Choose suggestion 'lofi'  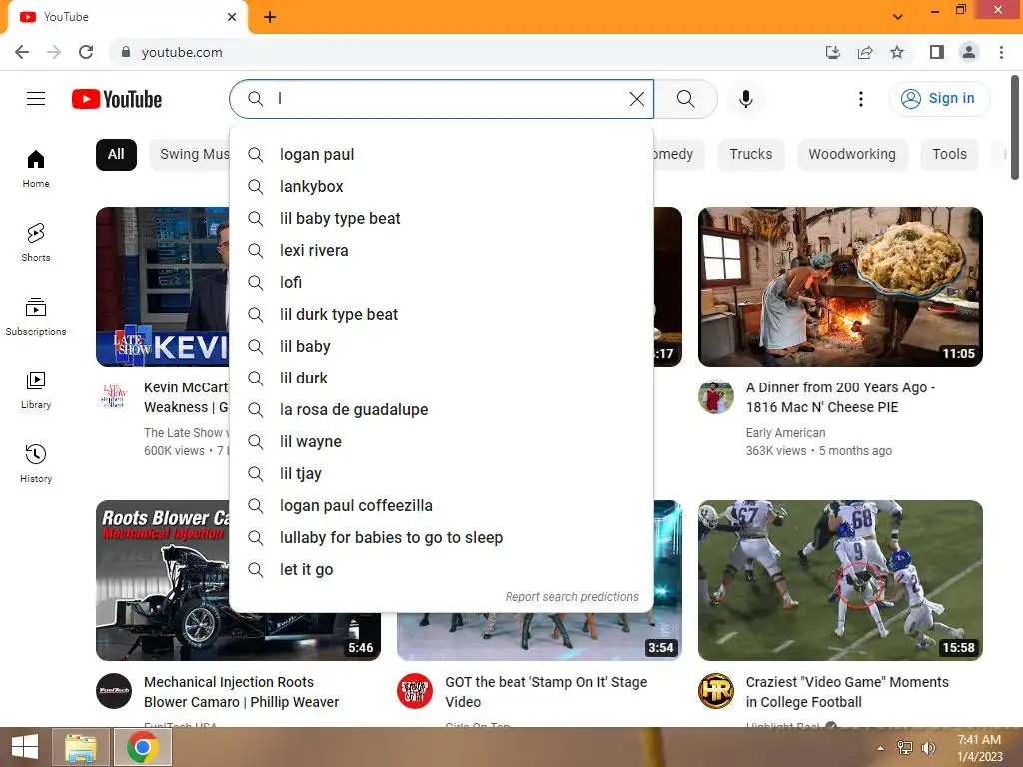[442, 283]
